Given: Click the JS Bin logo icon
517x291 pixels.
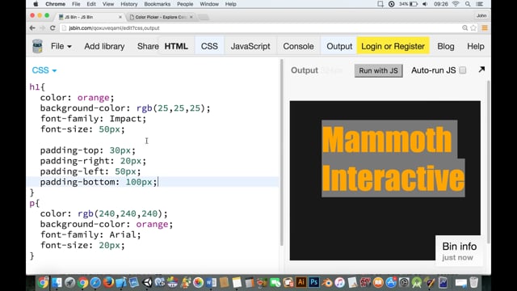Looking at the screenshot, I should 37,46.
